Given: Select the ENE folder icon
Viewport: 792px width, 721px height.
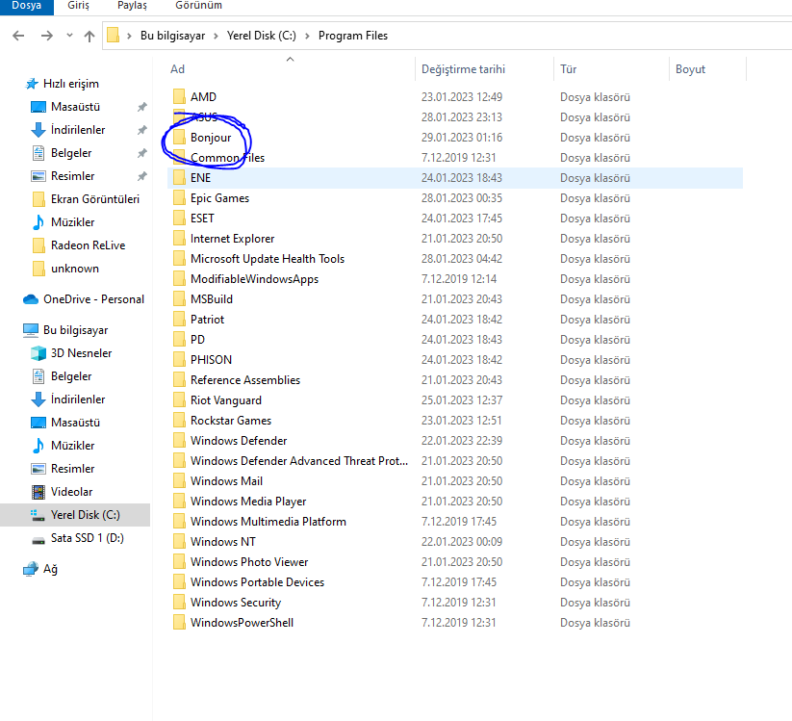Looking at the screenshot, I should click(x=179, y=177).
